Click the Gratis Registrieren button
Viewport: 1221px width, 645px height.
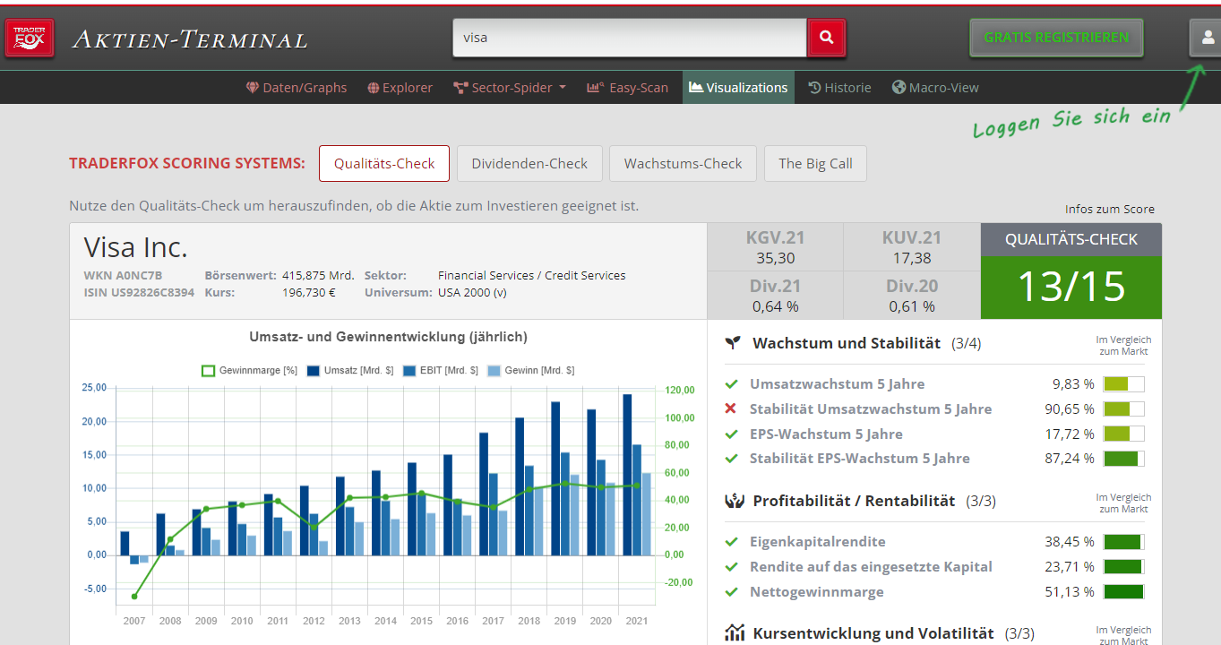(1055, 38)
